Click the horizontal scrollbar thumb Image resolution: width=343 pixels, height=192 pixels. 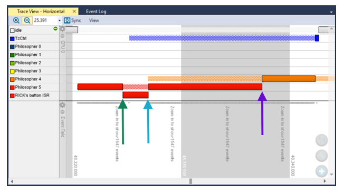tap(190, 181)
